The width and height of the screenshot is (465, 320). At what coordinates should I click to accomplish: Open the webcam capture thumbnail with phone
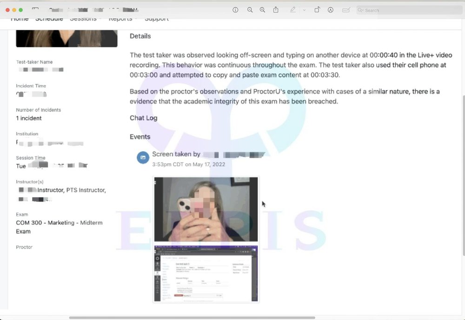tap(206, 209)
